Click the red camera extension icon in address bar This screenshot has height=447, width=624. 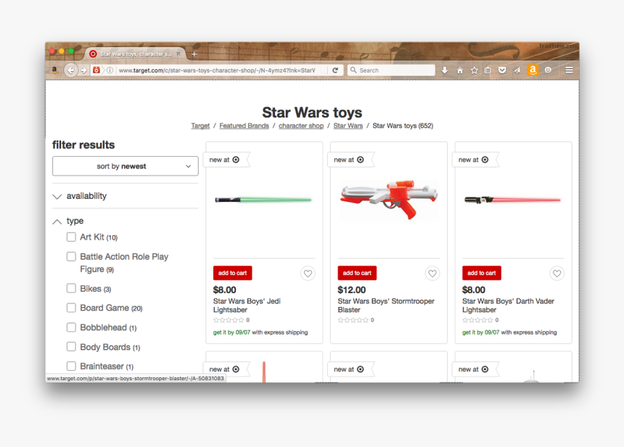click(97, 70)
